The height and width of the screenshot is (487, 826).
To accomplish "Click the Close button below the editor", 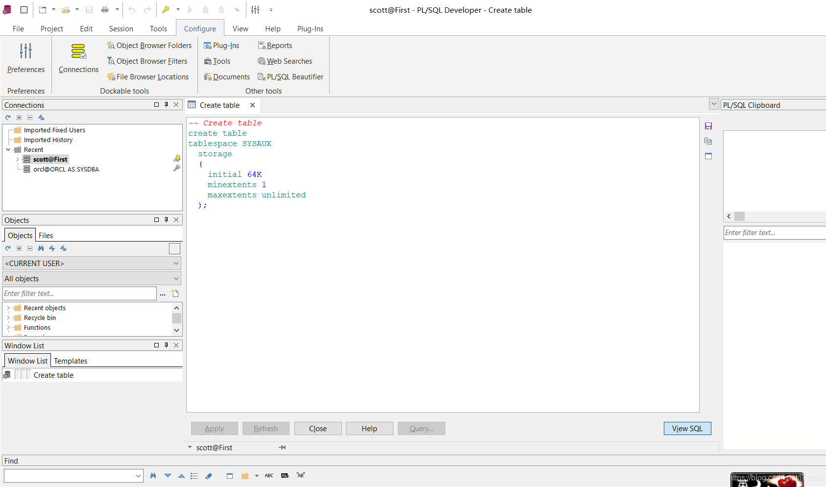I will point(318,428).
